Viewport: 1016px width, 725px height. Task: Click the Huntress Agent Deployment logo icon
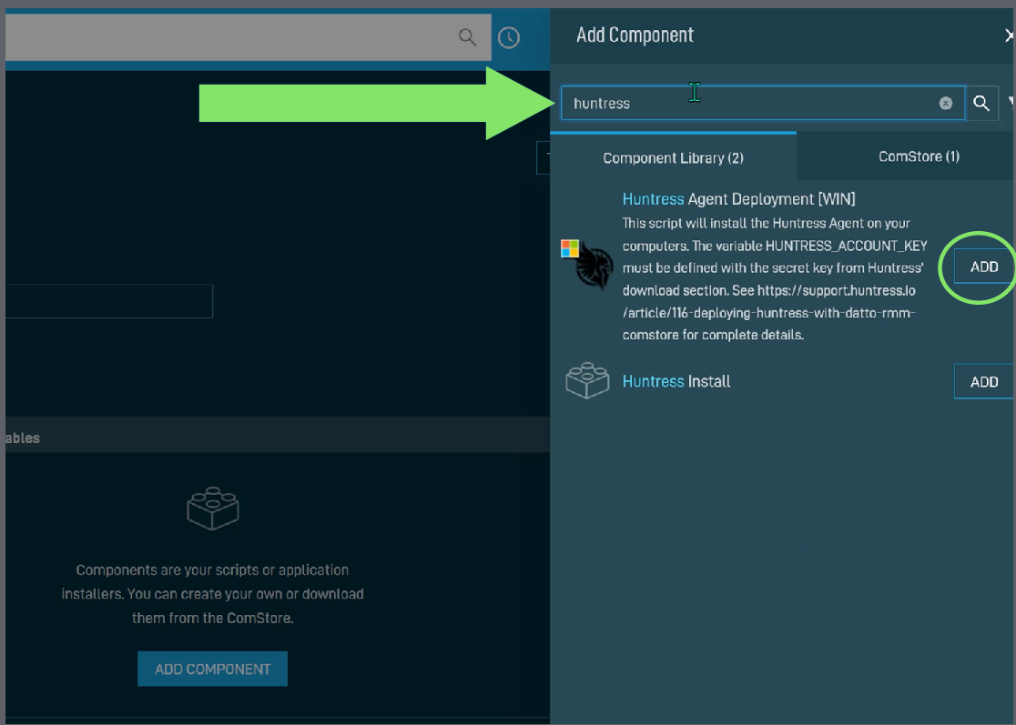(587, 264)
